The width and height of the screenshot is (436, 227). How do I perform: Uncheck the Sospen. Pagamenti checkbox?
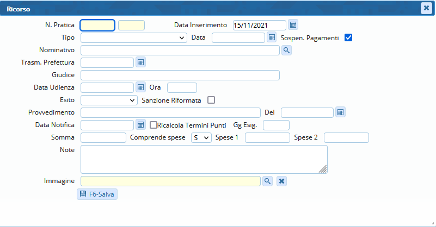(x=349, y=37)
